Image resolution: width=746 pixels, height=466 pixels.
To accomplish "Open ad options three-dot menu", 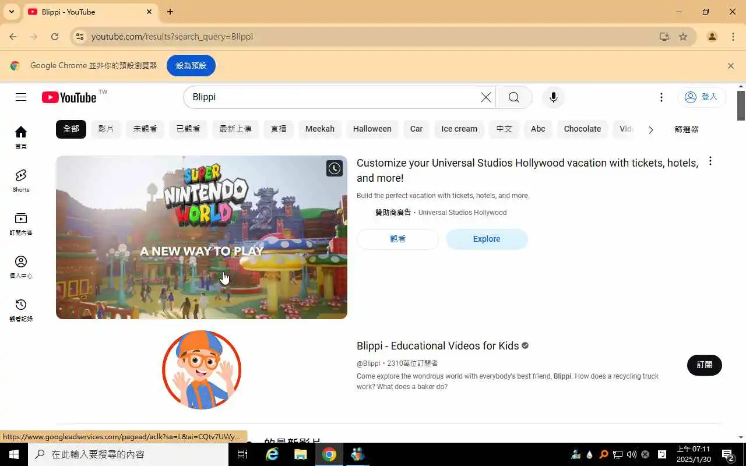I will tap(710, 161).
